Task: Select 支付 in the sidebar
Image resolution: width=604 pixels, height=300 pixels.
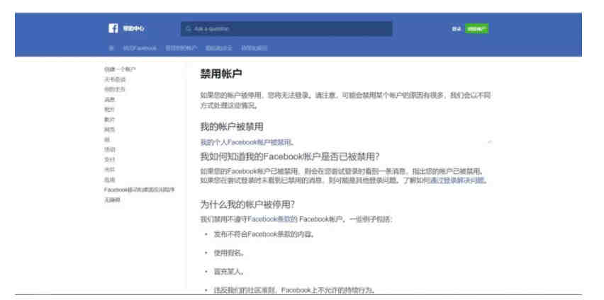Action: [109, 159]
